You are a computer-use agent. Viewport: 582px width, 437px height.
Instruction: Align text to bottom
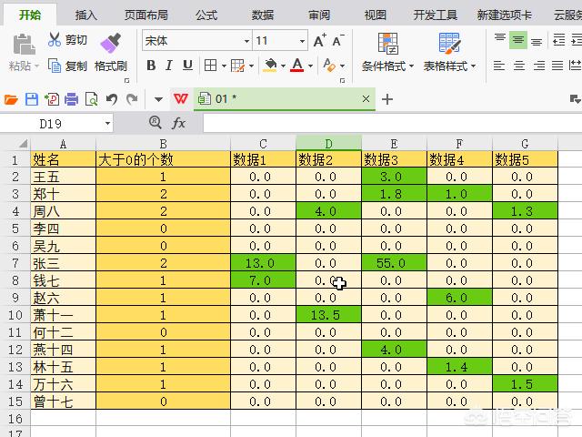click(537, 40)
